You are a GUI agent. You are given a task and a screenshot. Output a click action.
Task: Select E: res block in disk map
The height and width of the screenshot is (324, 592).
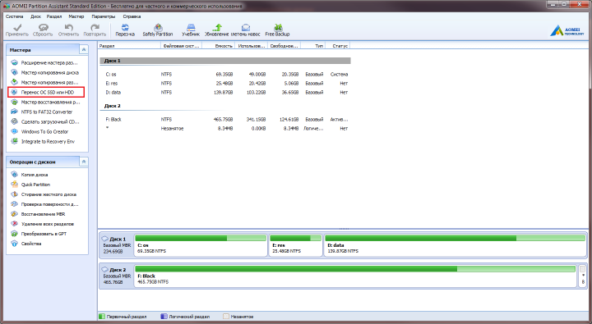[295, 245]
